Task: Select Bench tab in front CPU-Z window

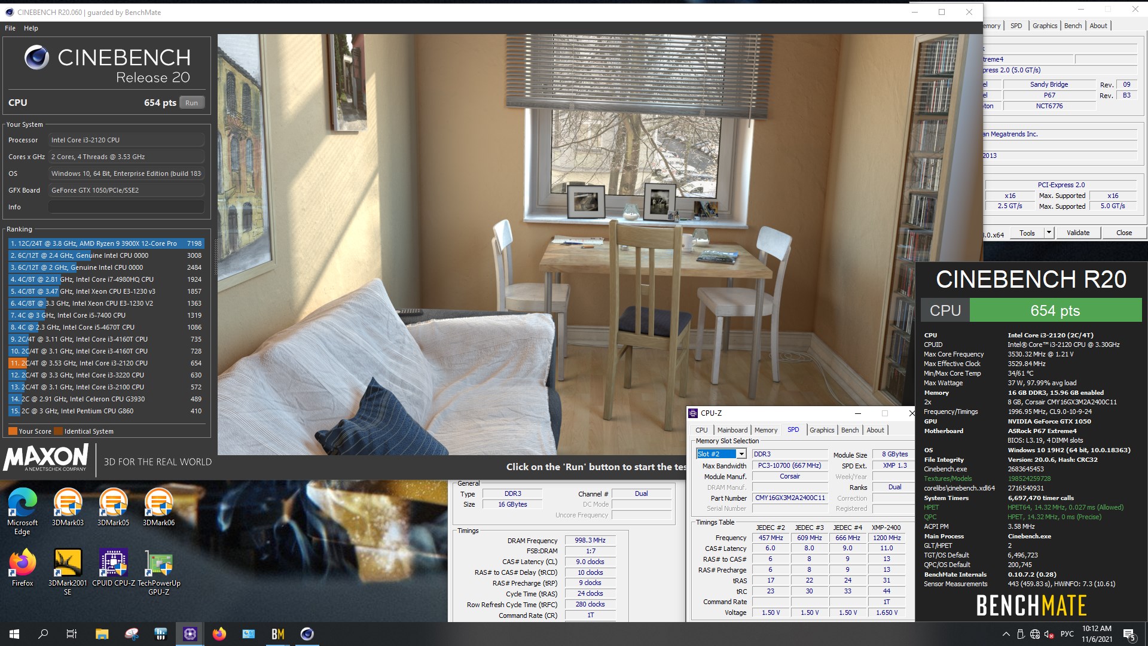Action: click(850, 430)
